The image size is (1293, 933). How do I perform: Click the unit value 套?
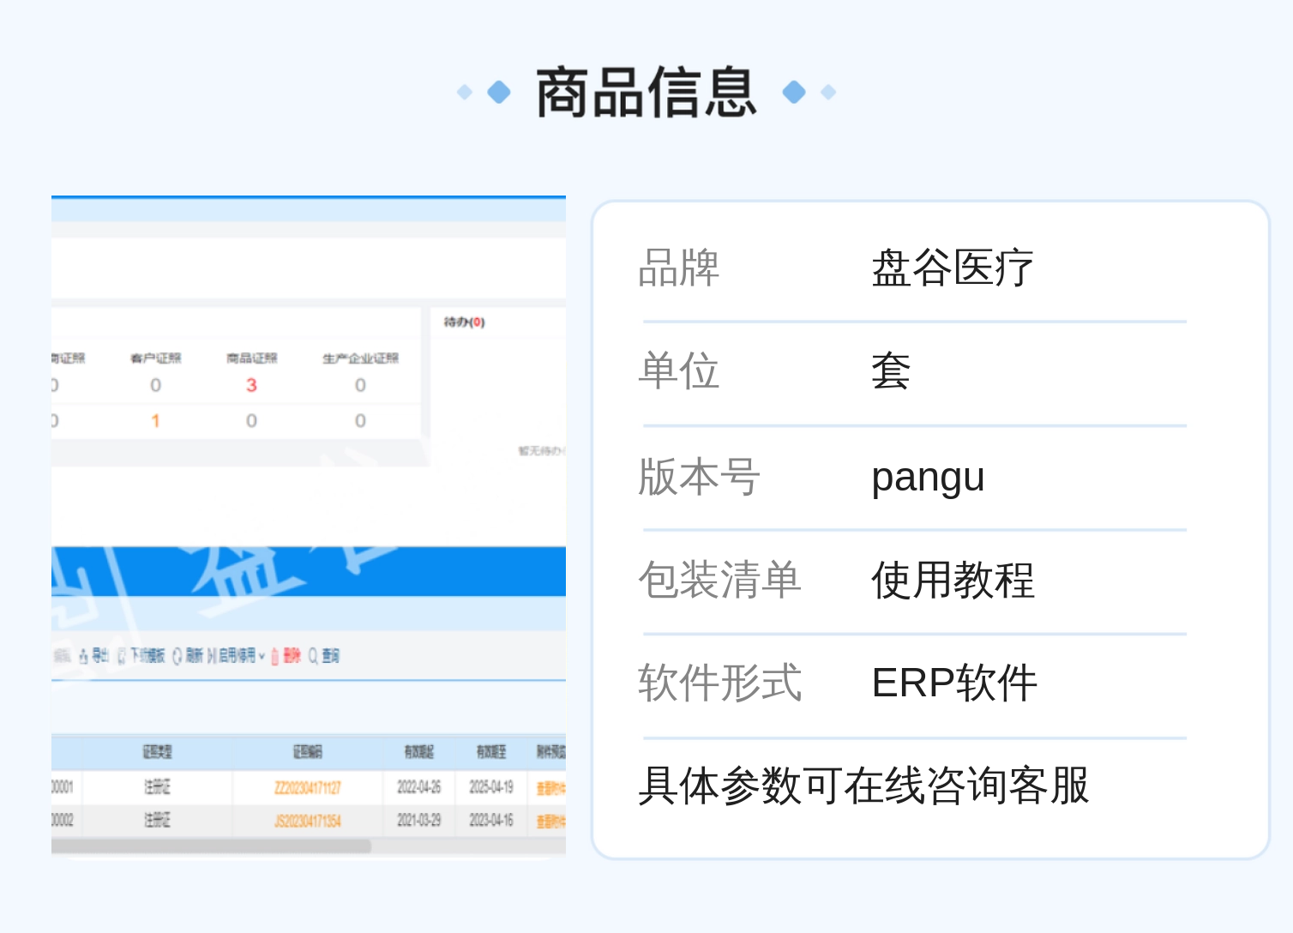point(891,372)
